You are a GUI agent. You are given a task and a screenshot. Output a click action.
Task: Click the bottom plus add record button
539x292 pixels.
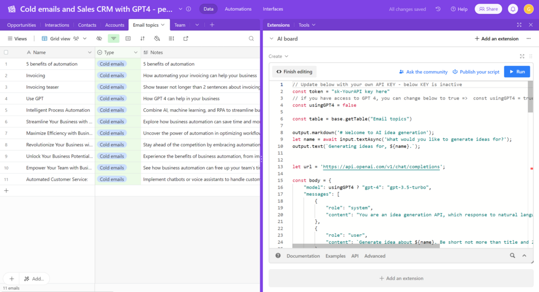click(12, 279)
